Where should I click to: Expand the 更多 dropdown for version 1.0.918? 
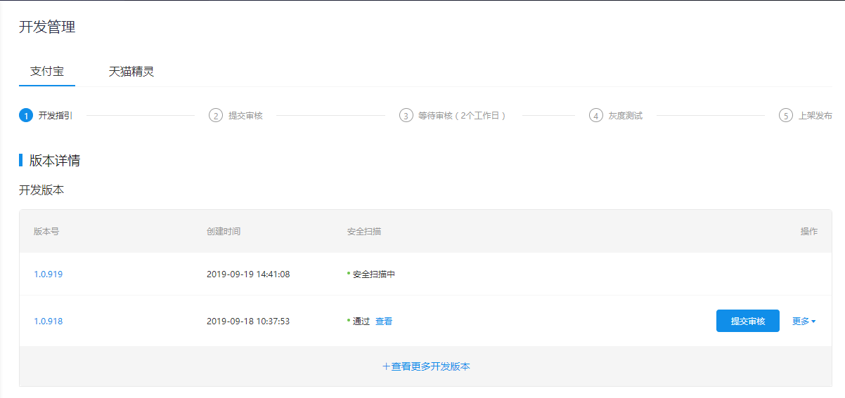tap(804, 321)
